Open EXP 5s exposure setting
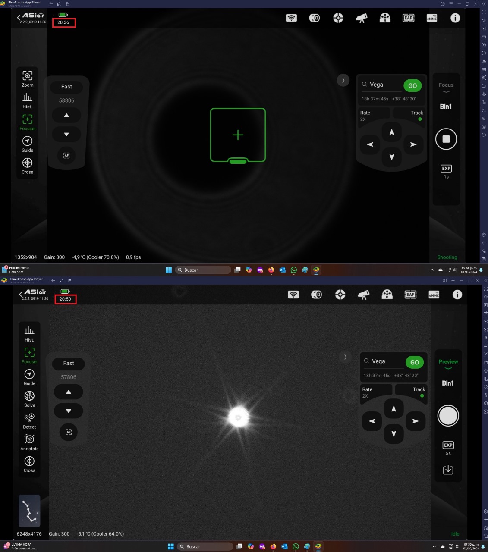Screen dimensions: 488x552 (448, 448)
